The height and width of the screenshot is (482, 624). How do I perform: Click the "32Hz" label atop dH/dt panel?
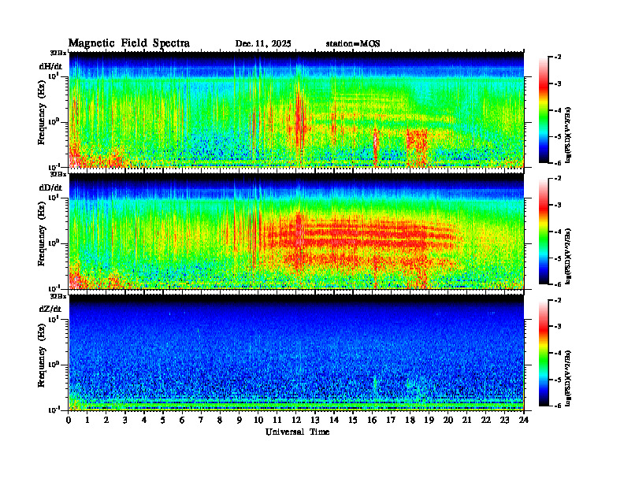click(x=58, y=53)
